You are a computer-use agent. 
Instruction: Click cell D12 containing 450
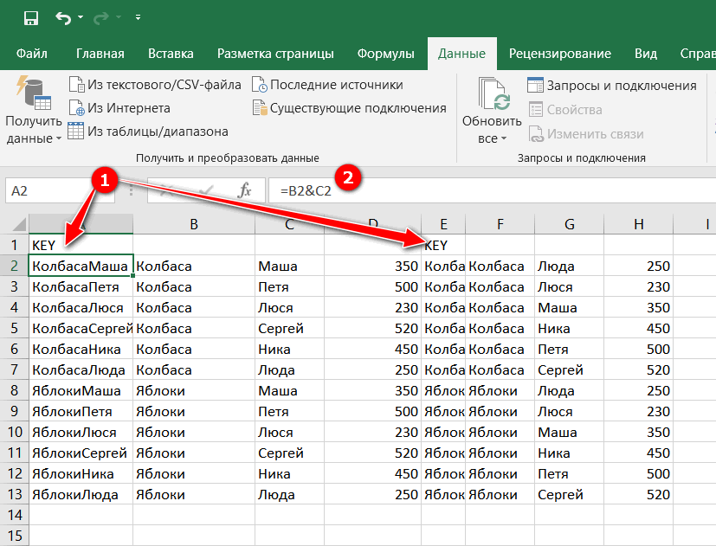[372, 473]
